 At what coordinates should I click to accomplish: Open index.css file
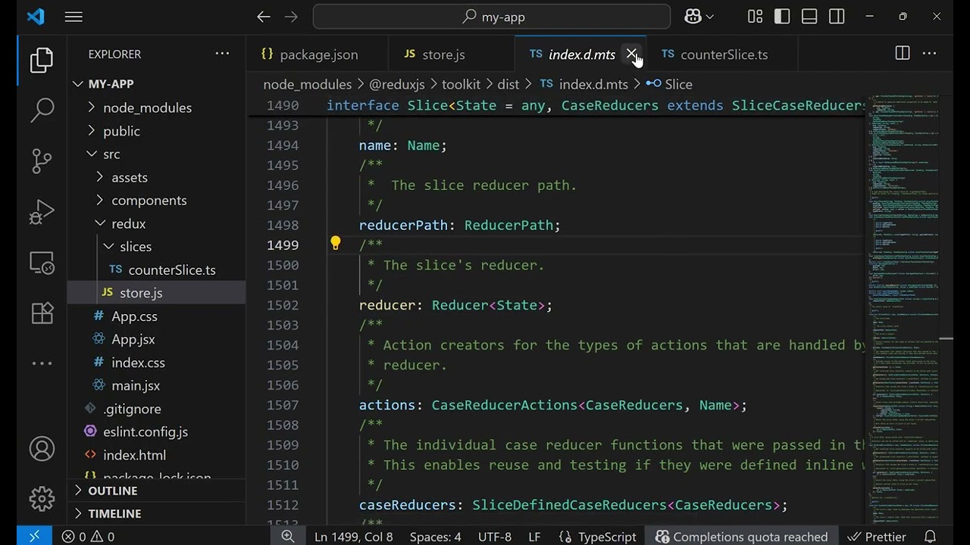tap(157, 363)
